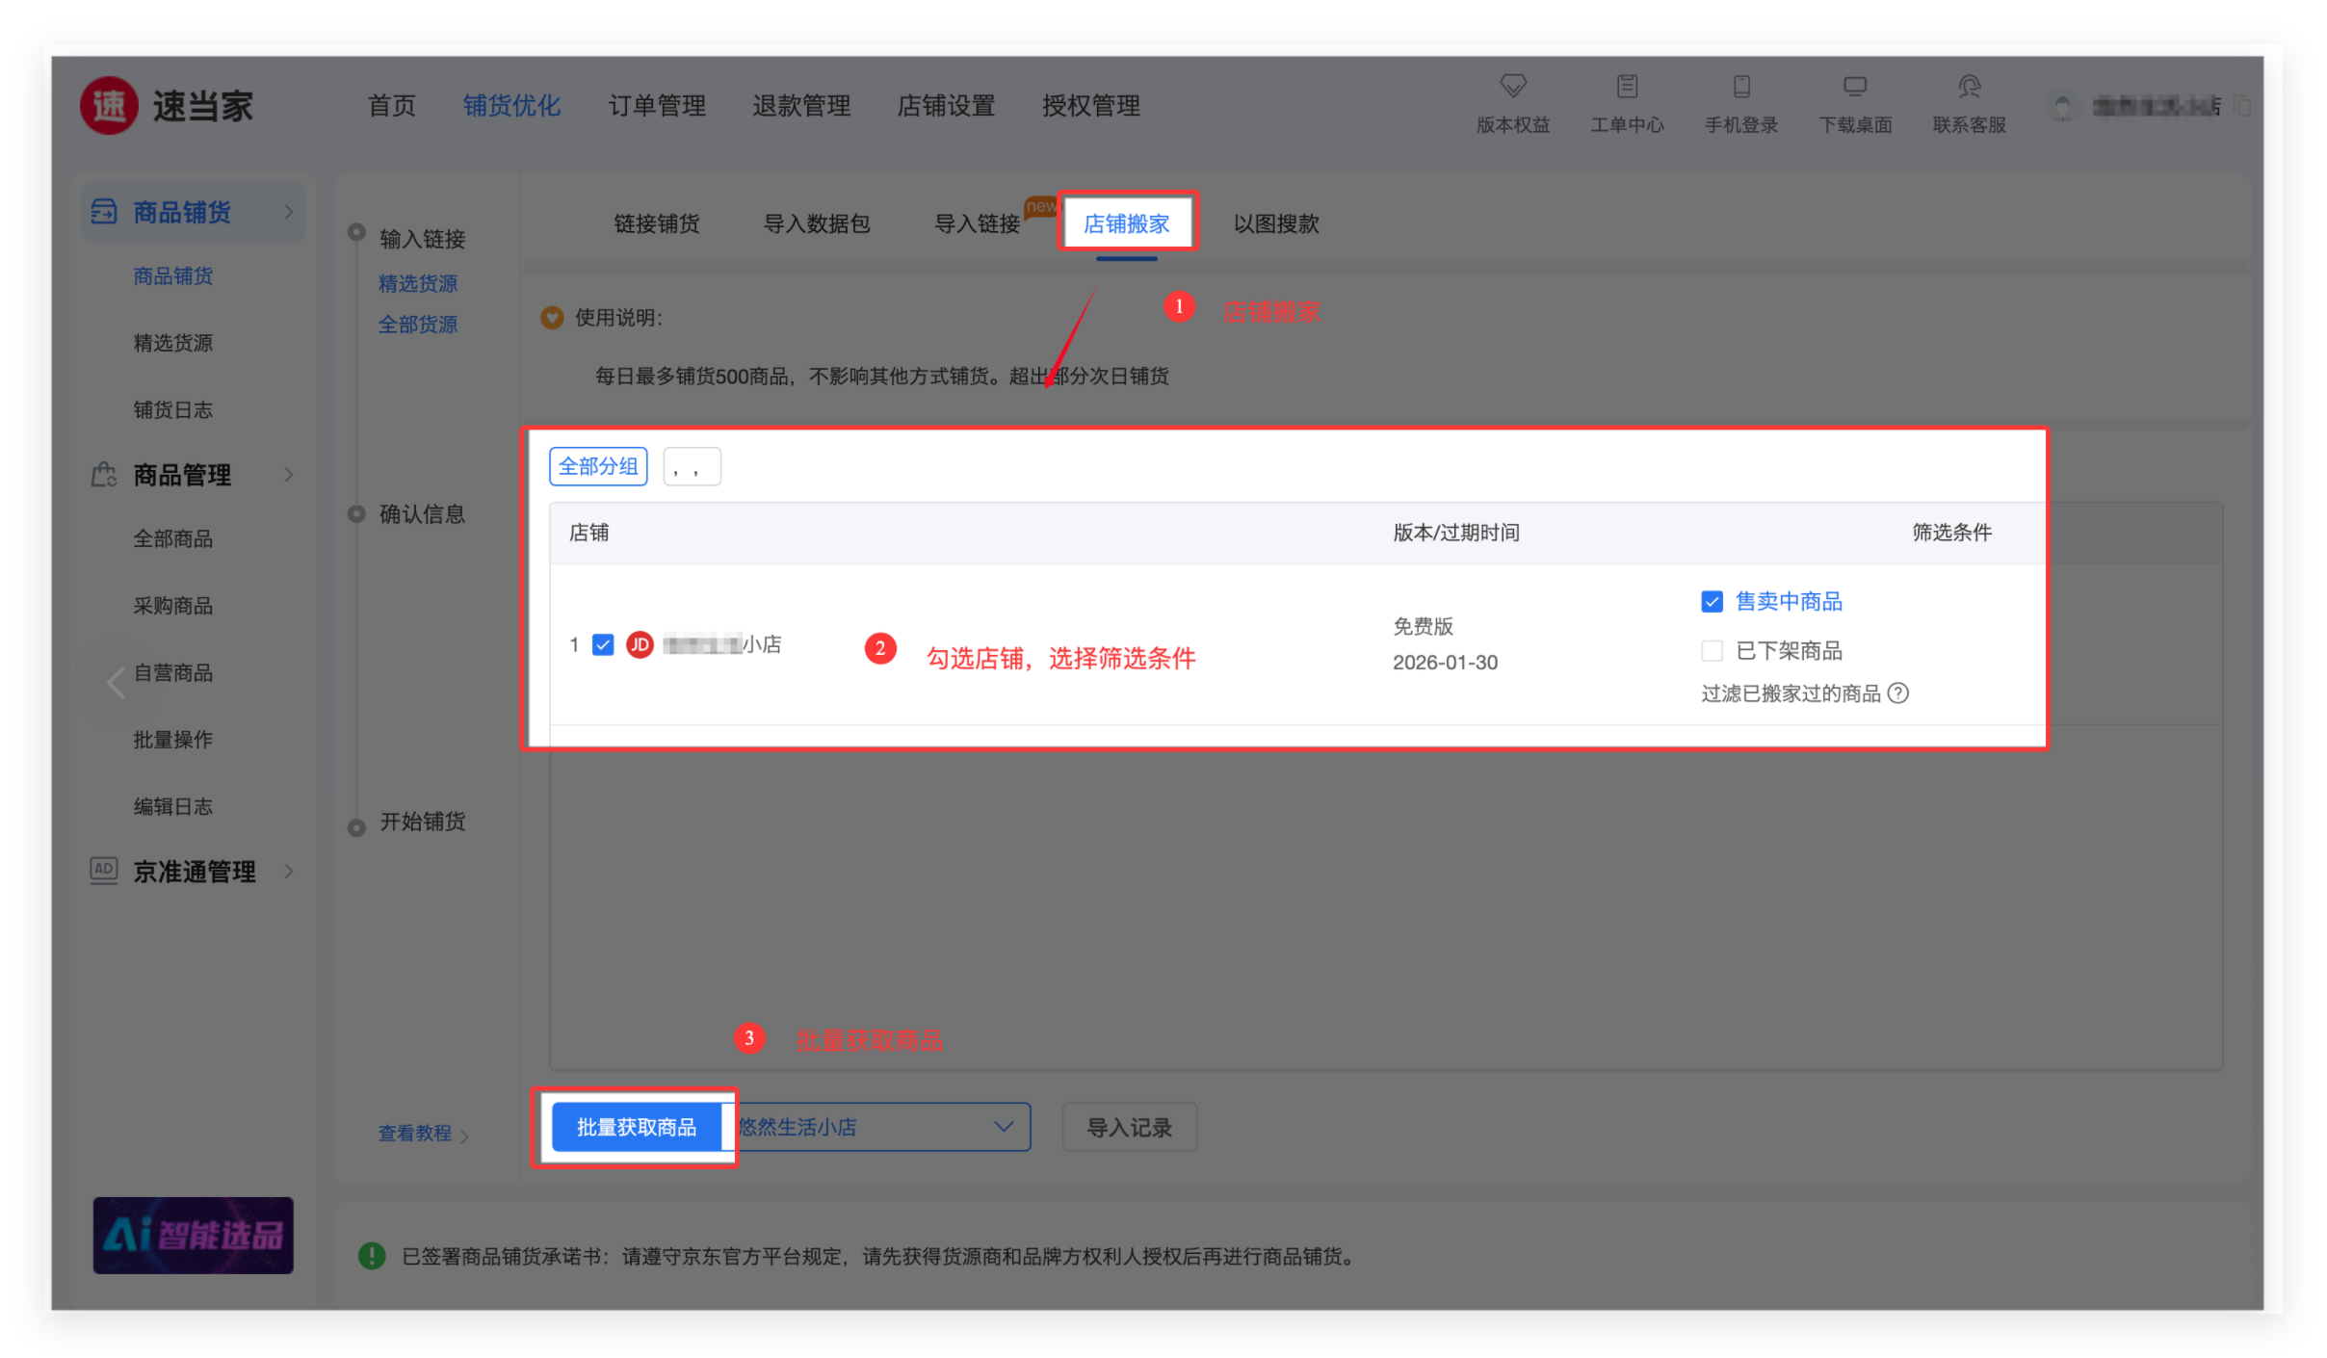Viewport: 2327px width, 1358px height.
Task: Toggle the 售卖中商品 checkbox
Action: (1712, 602)
